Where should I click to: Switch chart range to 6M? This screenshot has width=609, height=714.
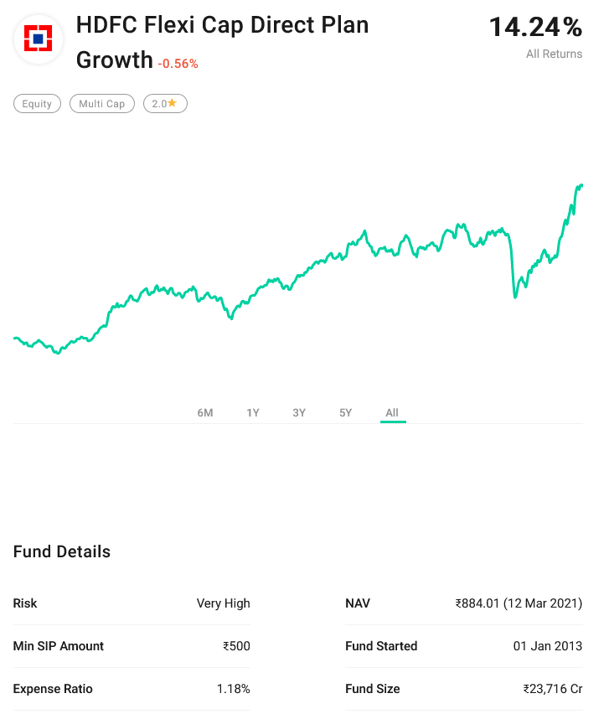pos(205,412)
